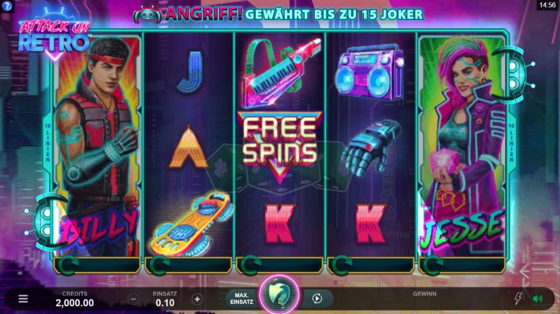Screen dimensions: 560x314
Task: Decrease bet with minus button
Action: click(133, 299)
